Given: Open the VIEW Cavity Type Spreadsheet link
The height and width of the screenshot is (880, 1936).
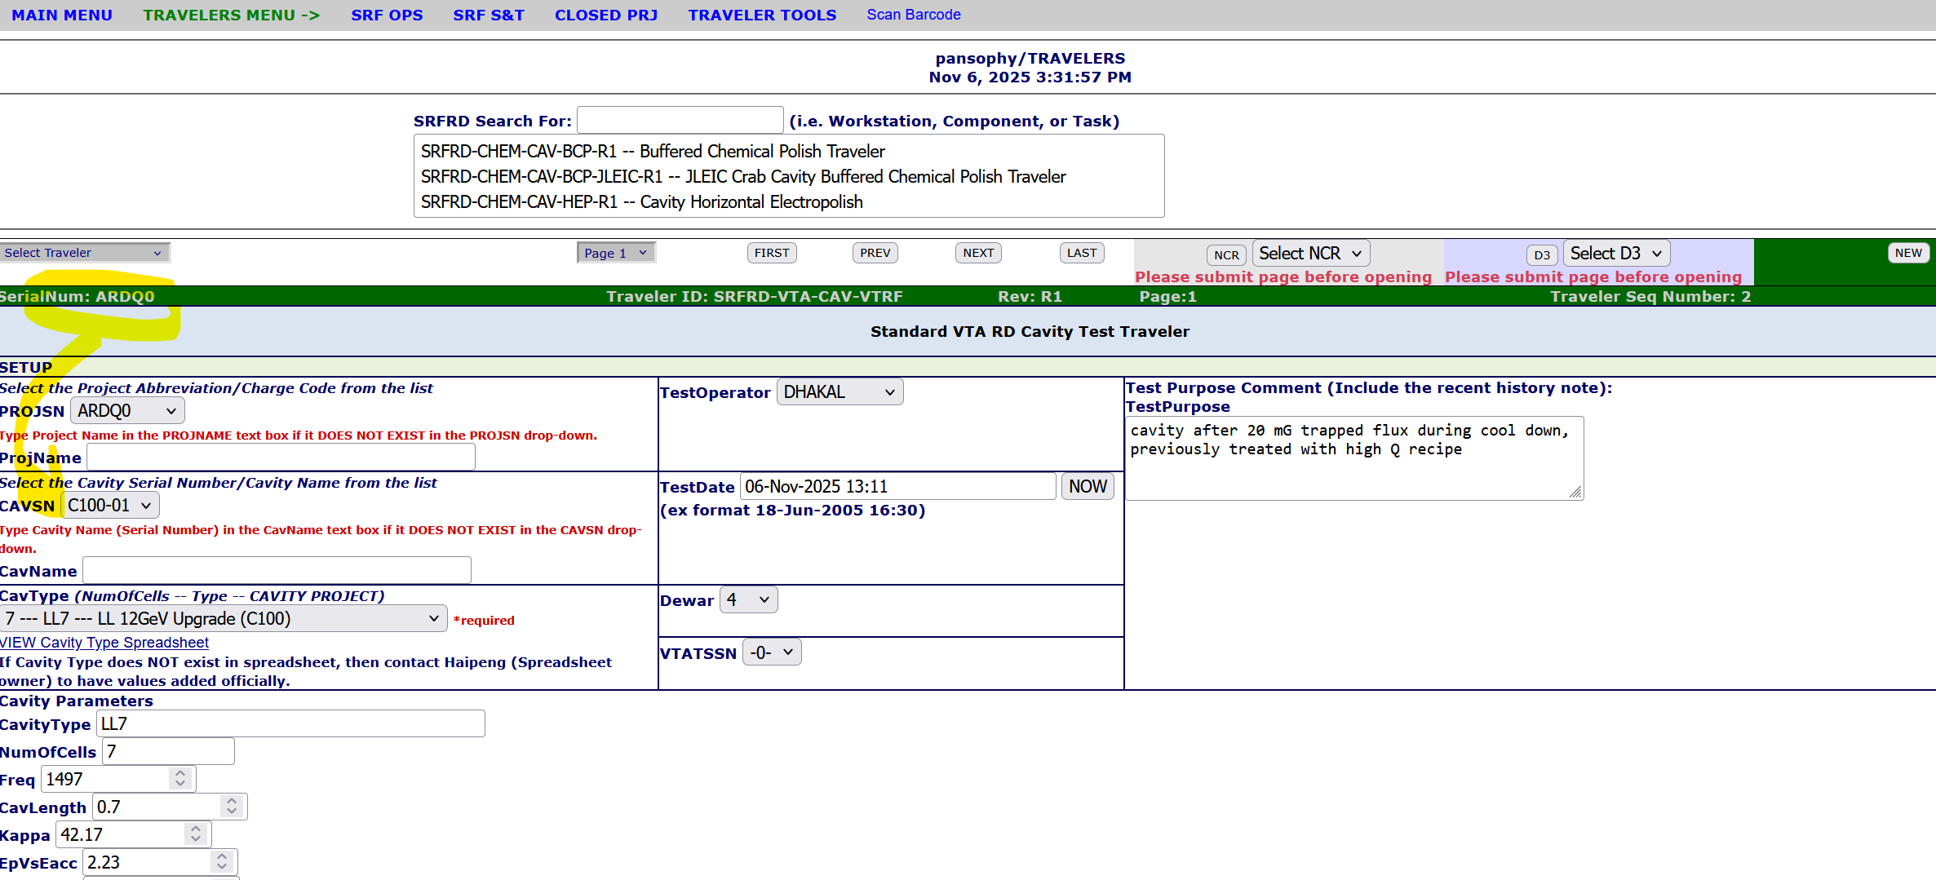Looking at the screenshot, I should [104, 643].
